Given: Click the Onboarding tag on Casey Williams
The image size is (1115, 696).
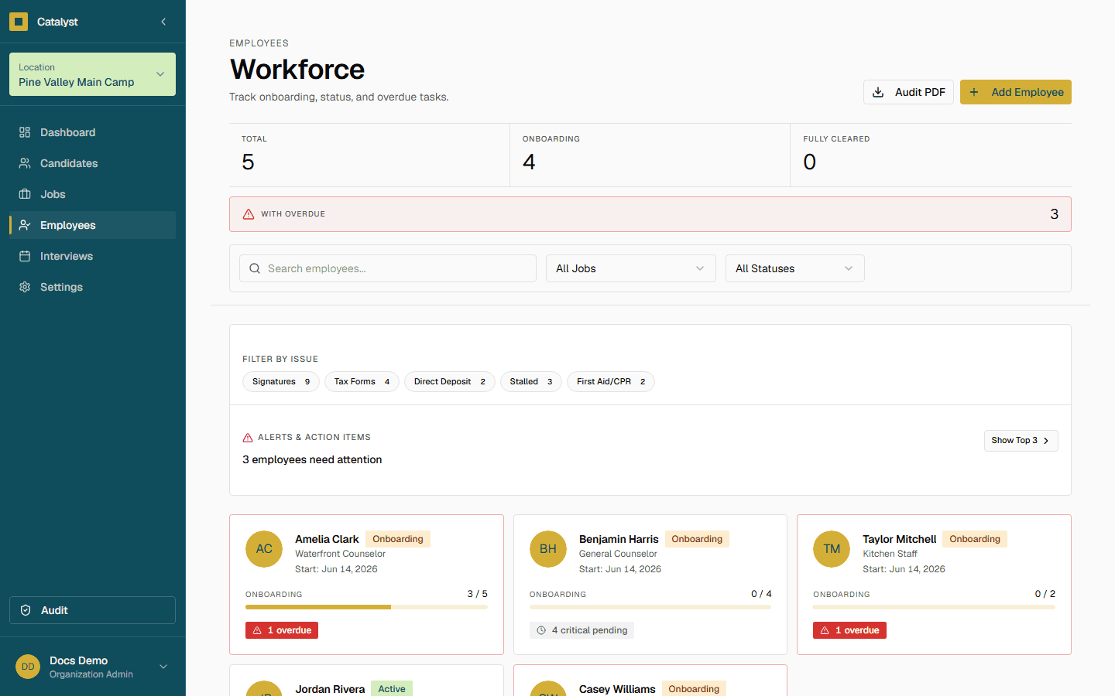Looking at the screenshot, I should tap(694, 689).
